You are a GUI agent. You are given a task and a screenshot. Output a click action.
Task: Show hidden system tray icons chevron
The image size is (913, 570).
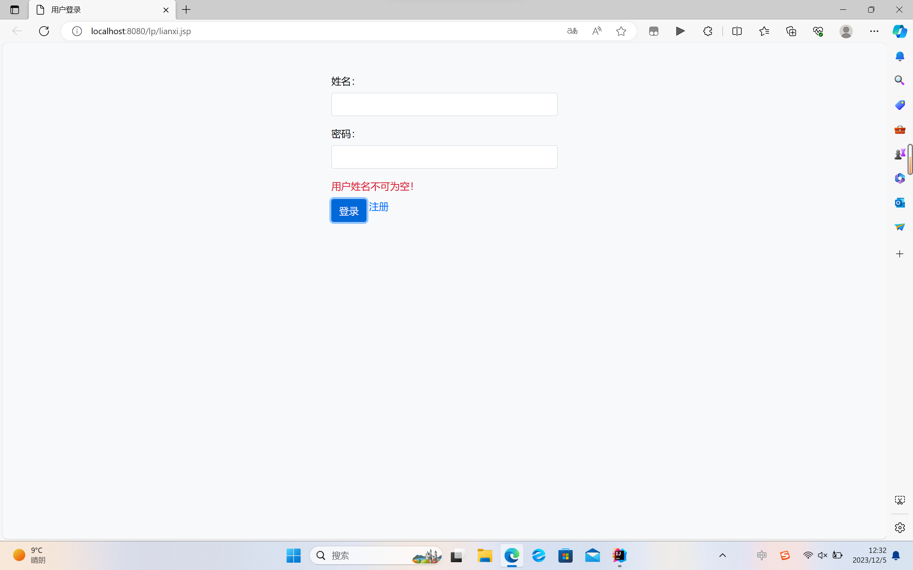click(x=722, y=555)
